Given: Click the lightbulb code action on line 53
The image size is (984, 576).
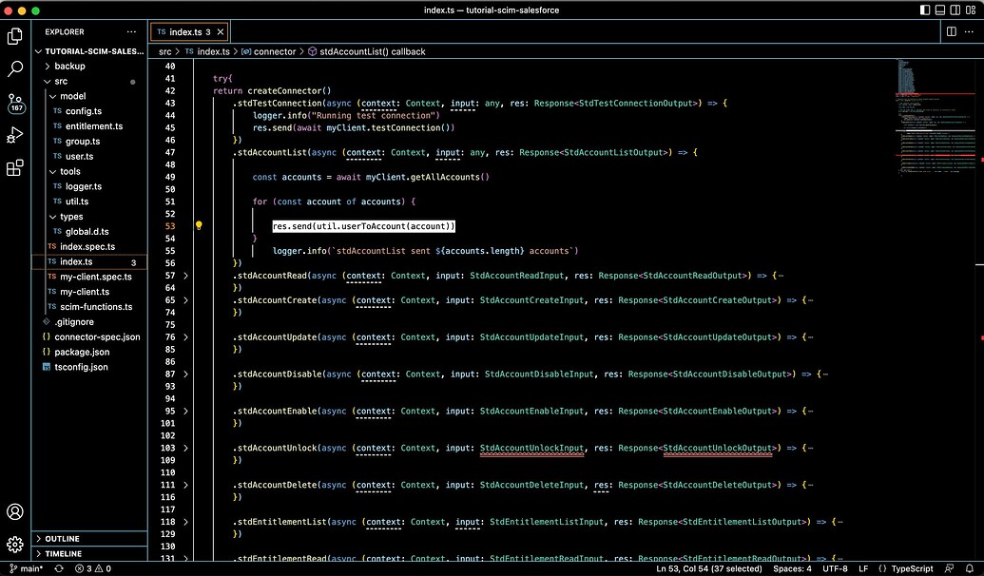Looking at the screenshot, I should pos(199,225).
